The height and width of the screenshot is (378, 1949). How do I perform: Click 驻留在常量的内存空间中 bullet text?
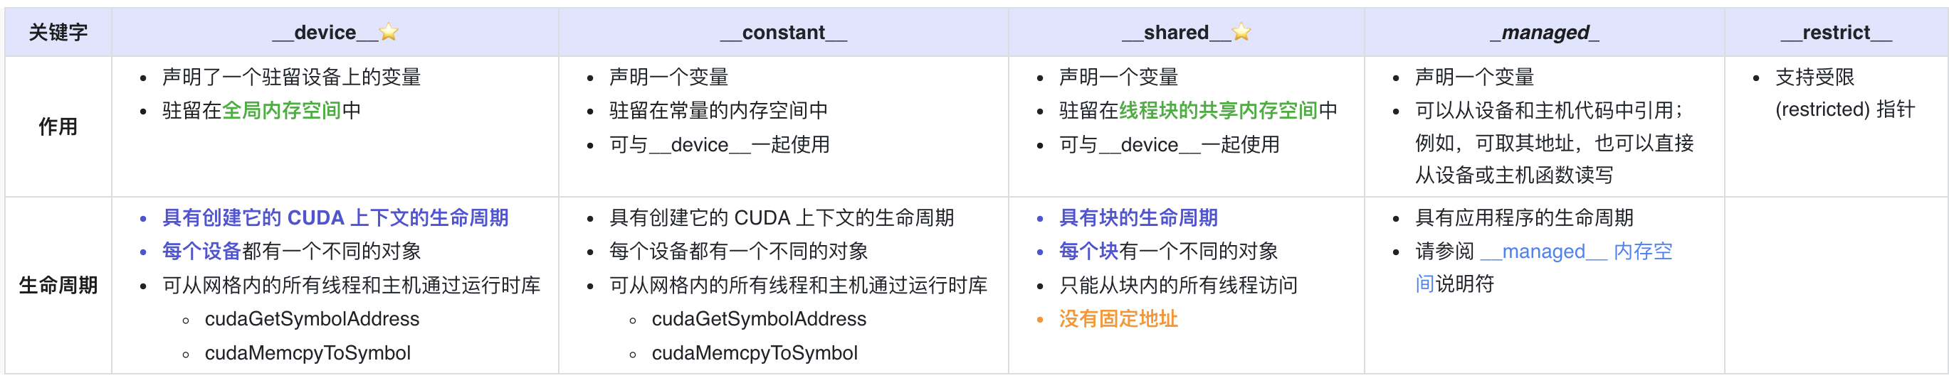coord(718,111)
